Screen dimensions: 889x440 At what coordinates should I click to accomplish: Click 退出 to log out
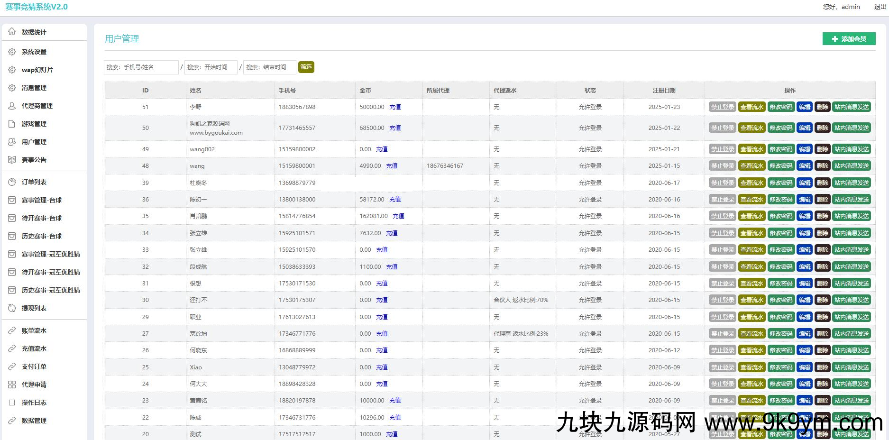[x=880, y=7]
